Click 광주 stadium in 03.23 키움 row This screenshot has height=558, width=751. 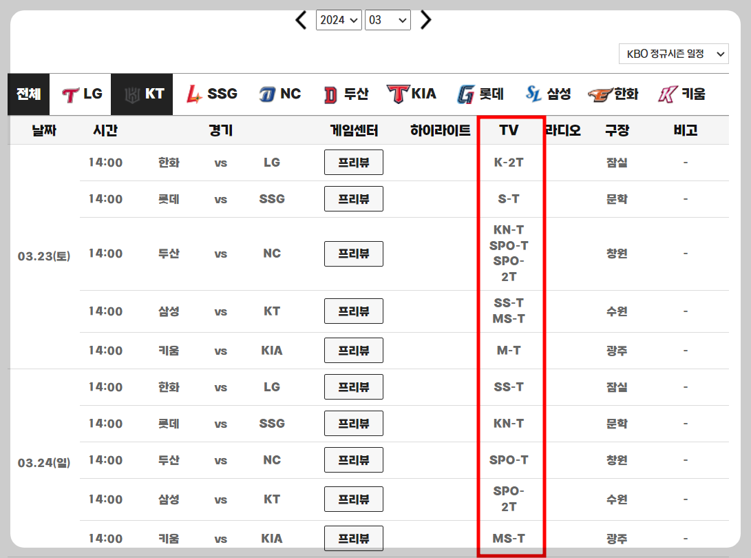[x=617, y=351]
